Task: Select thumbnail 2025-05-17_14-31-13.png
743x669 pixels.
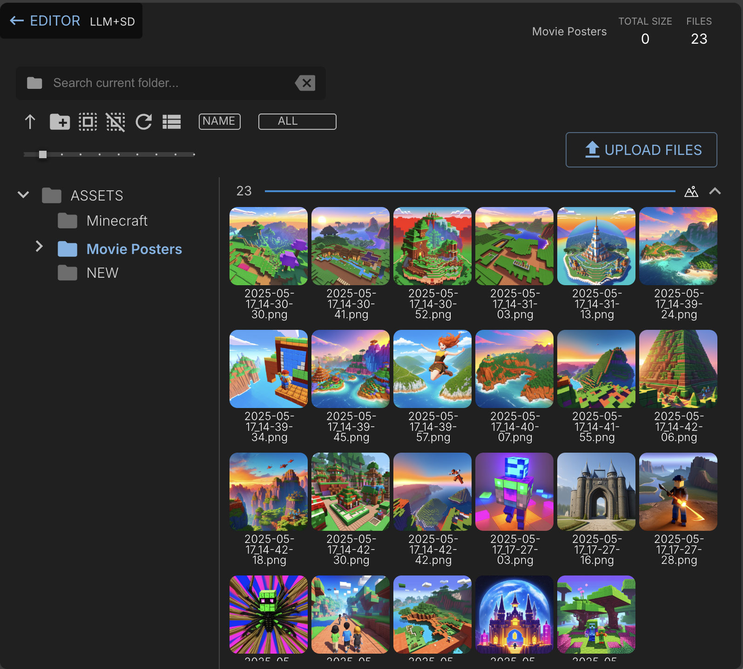Action: [x=596, y=246]
